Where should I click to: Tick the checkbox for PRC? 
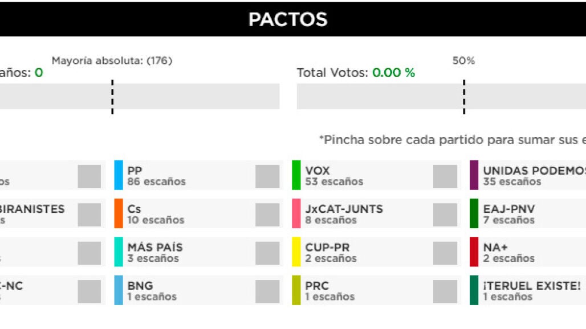tap(445, 291)
